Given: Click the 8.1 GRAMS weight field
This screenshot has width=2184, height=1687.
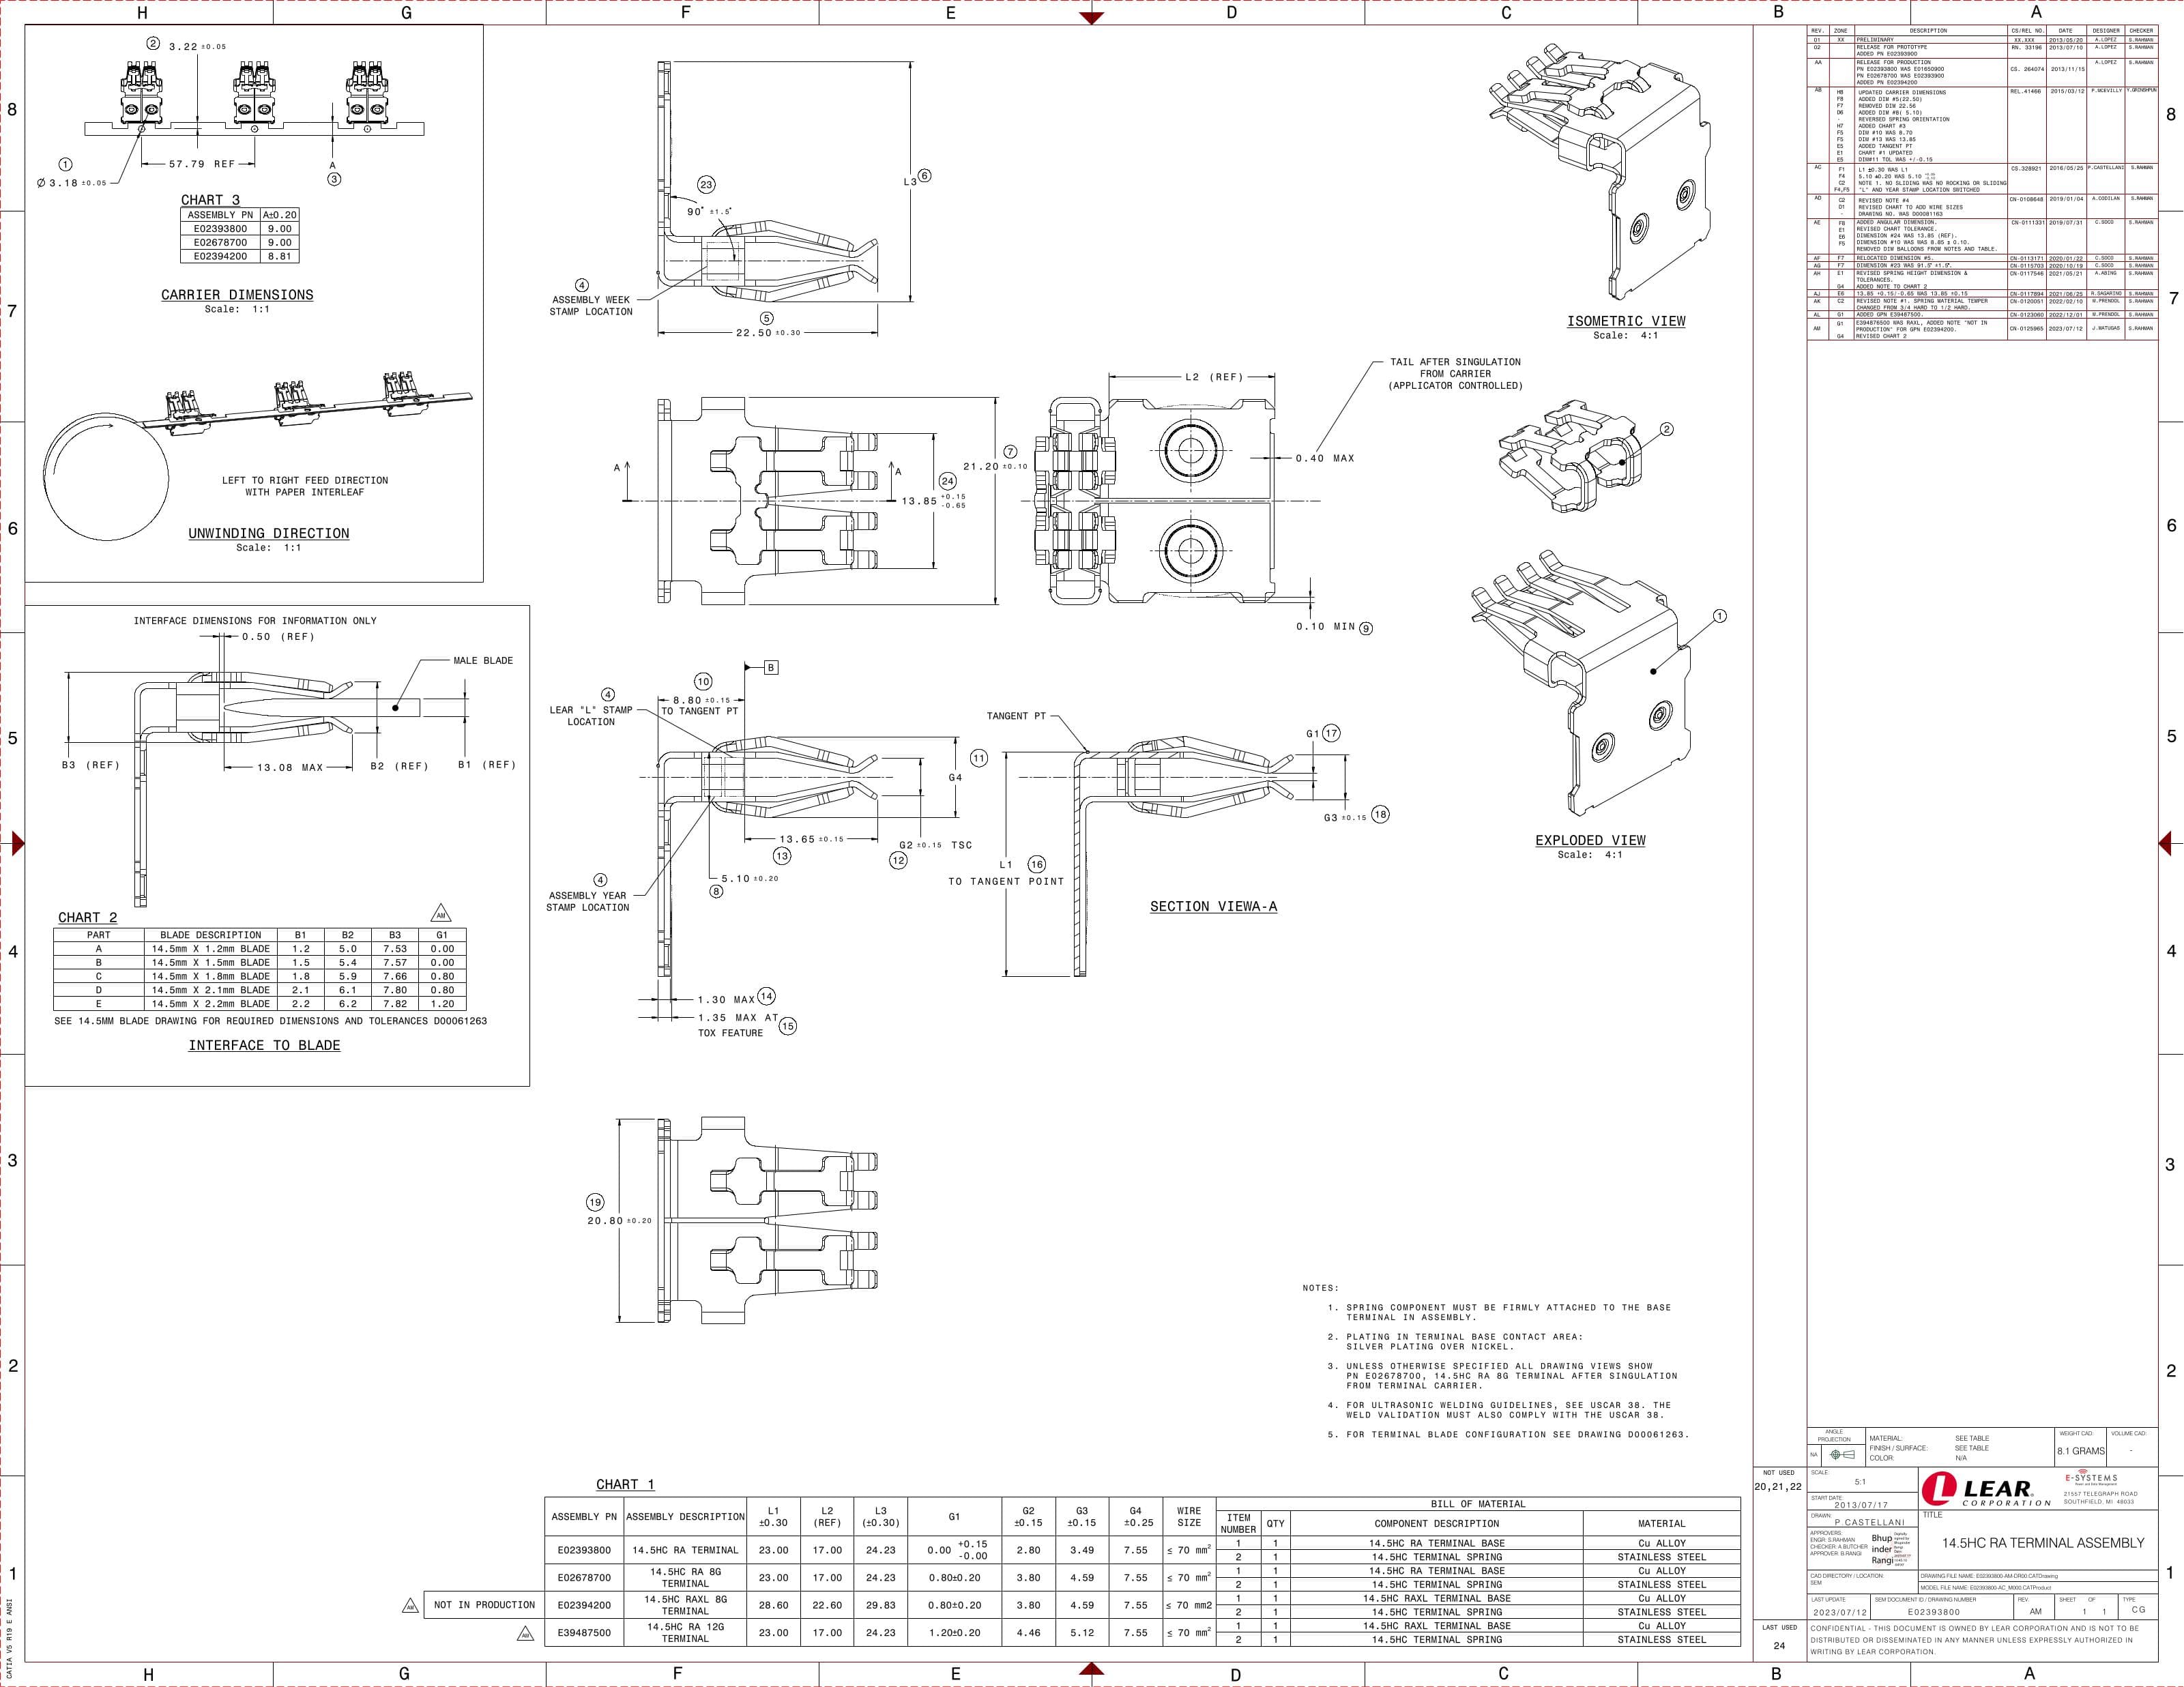Looking at the screenshot, I should tap(2080, 1451).
